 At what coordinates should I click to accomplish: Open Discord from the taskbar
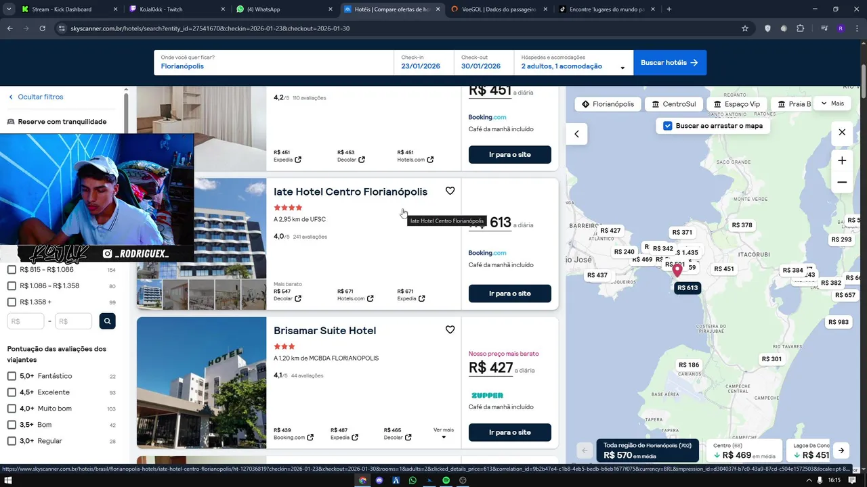pos(379,480)
